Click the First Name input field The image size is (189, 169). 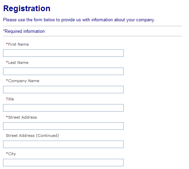coord(63,53)
